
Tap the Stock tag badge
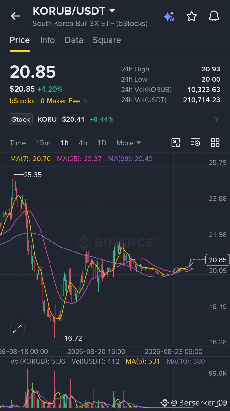tap(21, 119)
